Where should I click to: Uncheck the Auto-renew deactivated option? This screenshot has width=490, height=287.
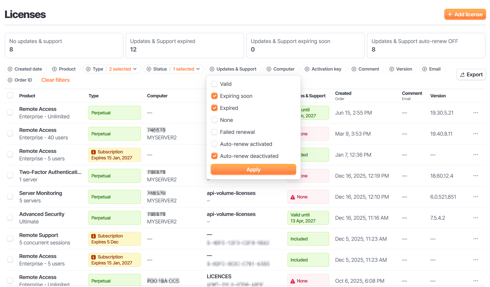point(214,156)
